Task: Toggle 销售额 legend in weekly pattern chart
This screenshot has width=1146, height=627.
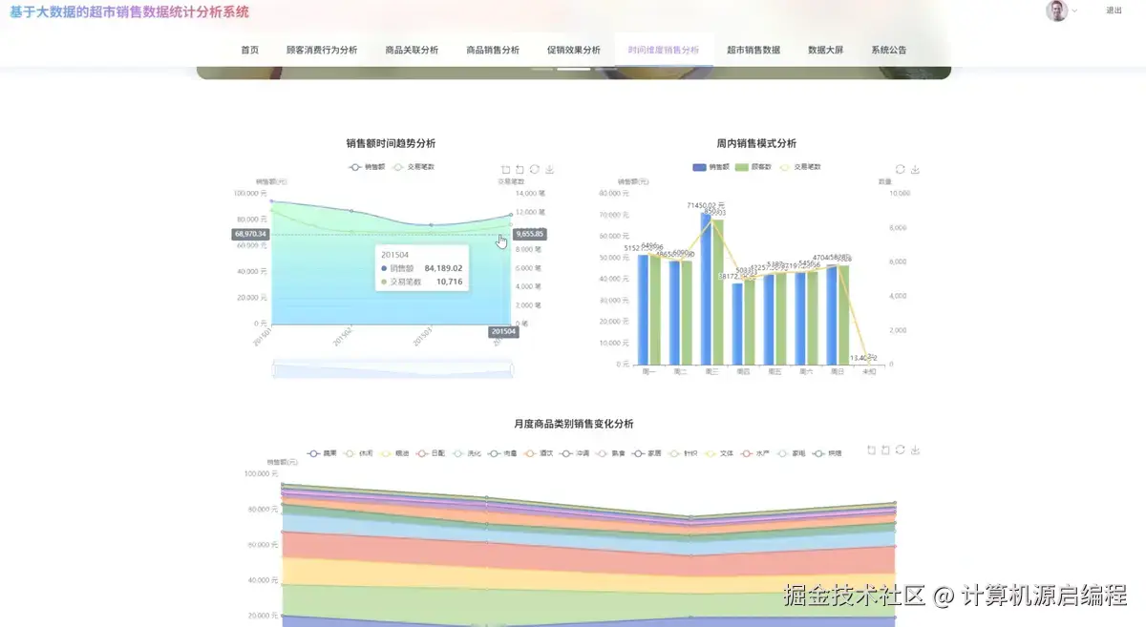Action: (x=711, y=166)
